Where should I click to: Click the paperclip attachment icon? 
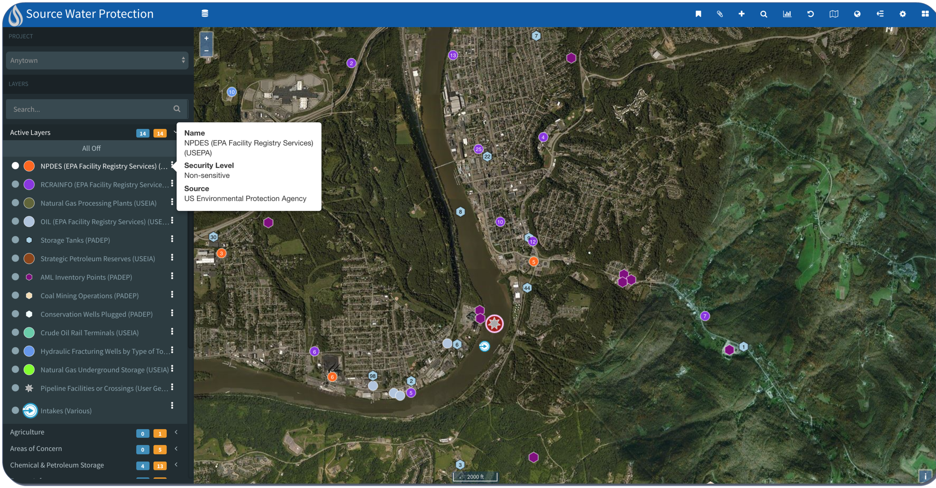tap(720, 14)
